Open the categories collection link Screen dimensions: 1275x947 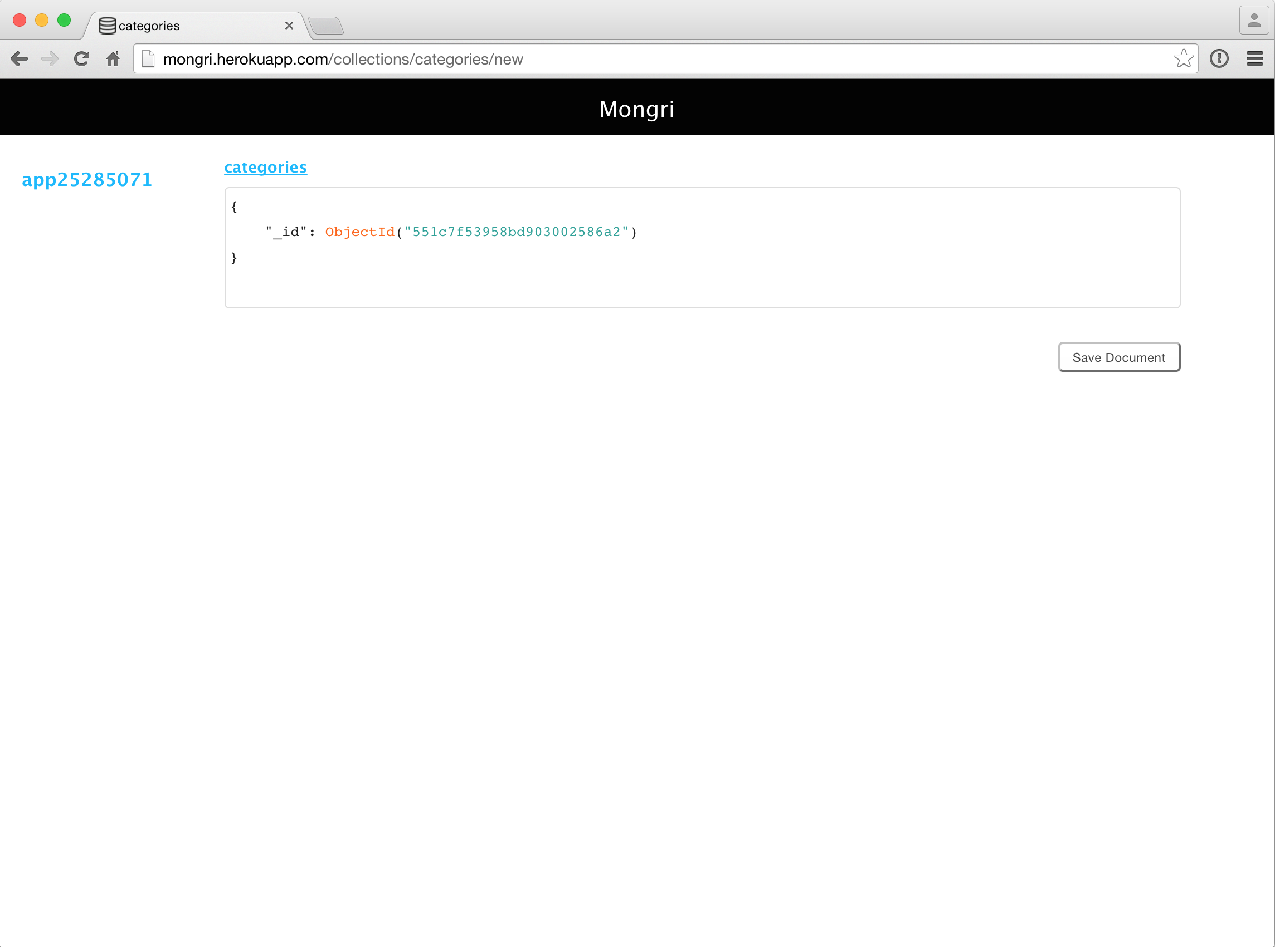[265, 168]
